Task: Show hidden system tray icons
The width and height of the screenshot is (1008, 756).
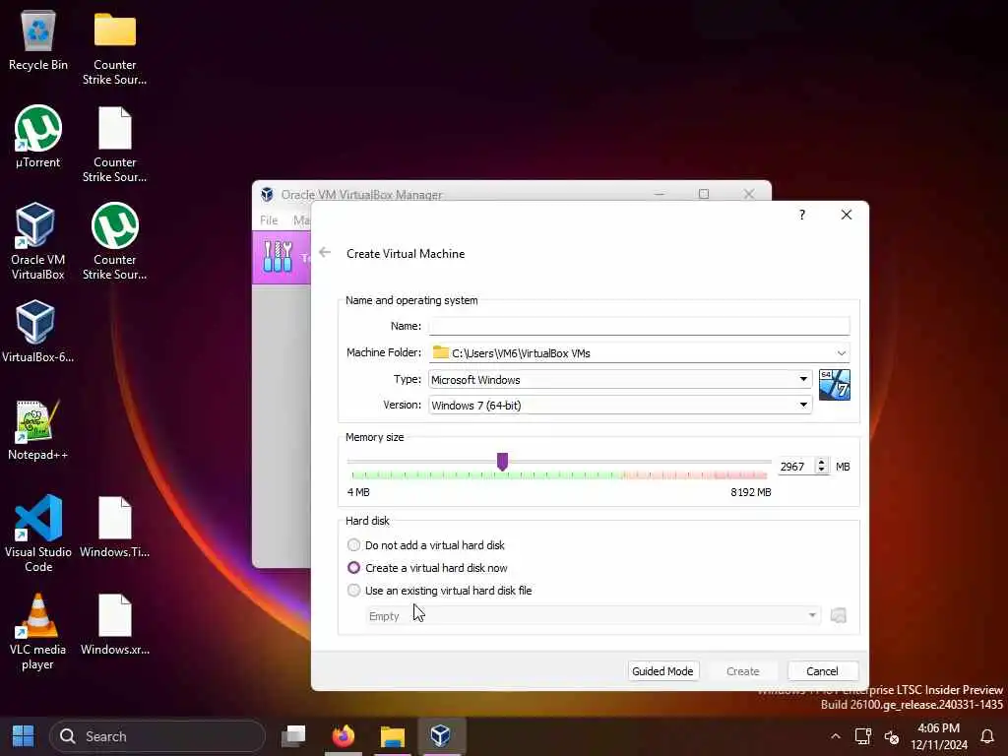Action: point(835,736)
